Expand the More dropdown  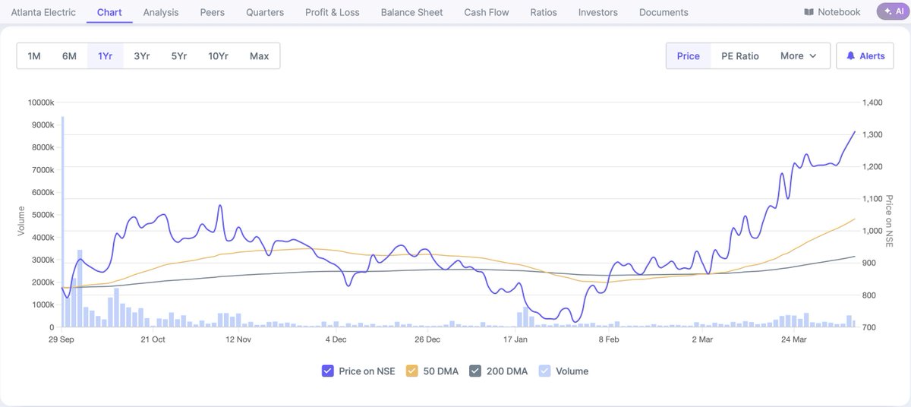tap(798, 56)
